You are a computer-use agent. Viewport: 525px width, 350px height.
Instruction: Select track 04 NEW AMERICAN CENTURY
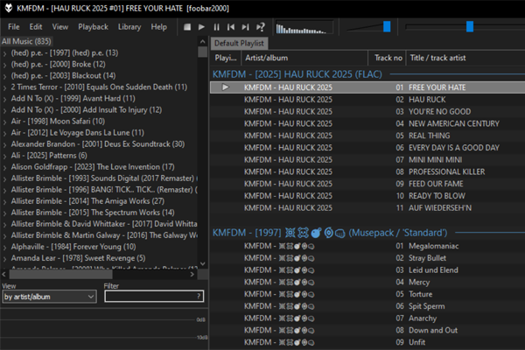click(367, 123)
